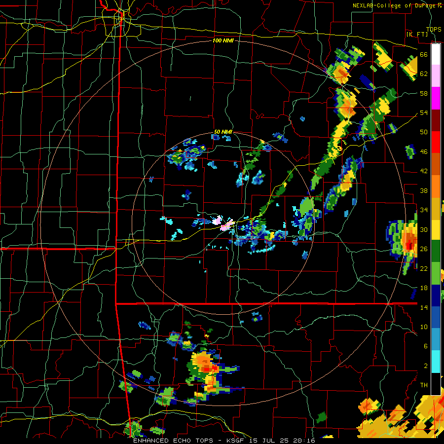Click the 54 legend value
Viewport: 444px width, 444px height.
point(424,112)
